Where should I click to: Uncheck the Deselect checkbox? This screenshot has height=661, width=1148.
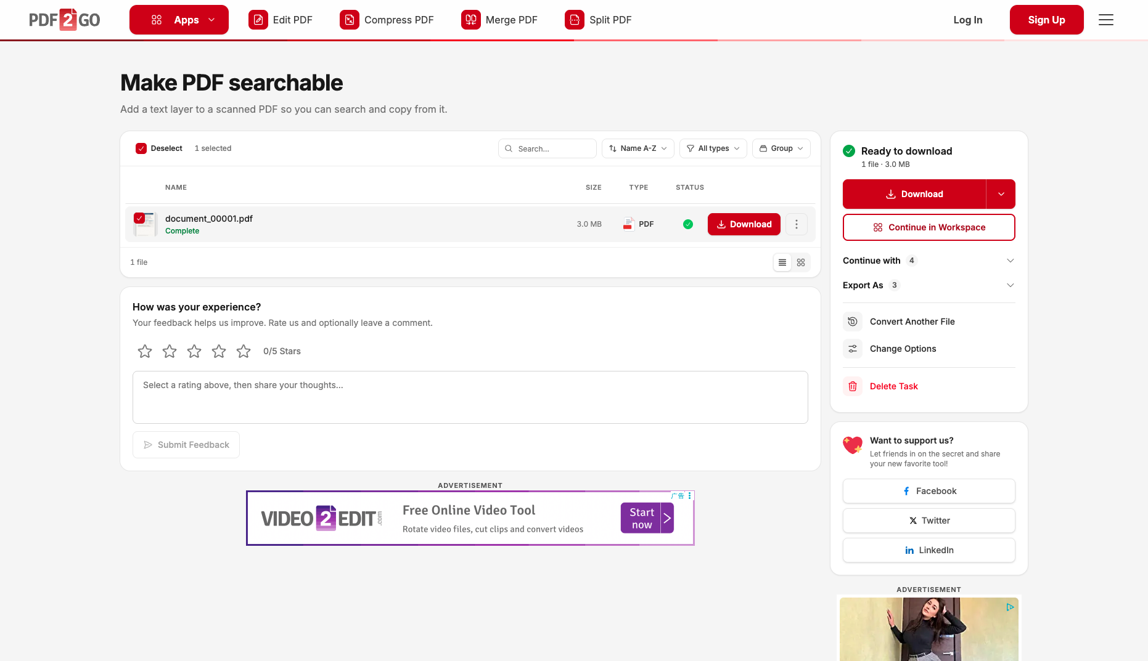[141, 148]
